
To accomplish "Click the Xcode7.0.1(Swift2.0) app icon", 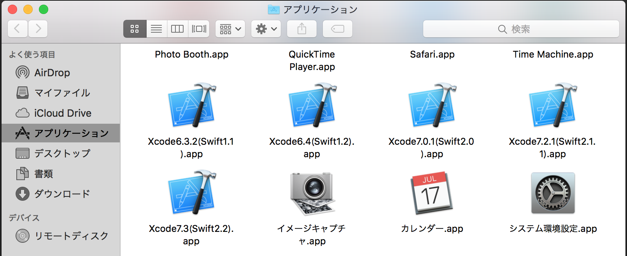I will [x=432, y=105].
